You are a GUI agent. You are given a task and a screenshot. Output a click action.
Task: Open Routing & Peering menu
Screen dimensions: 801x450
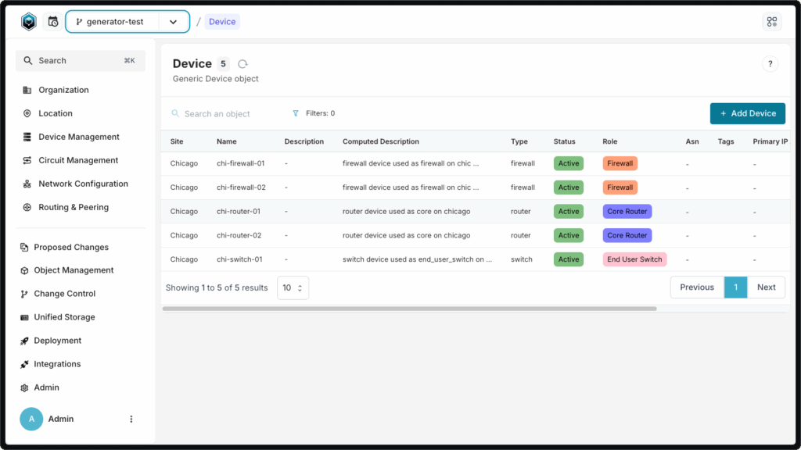tap(74, 207)
